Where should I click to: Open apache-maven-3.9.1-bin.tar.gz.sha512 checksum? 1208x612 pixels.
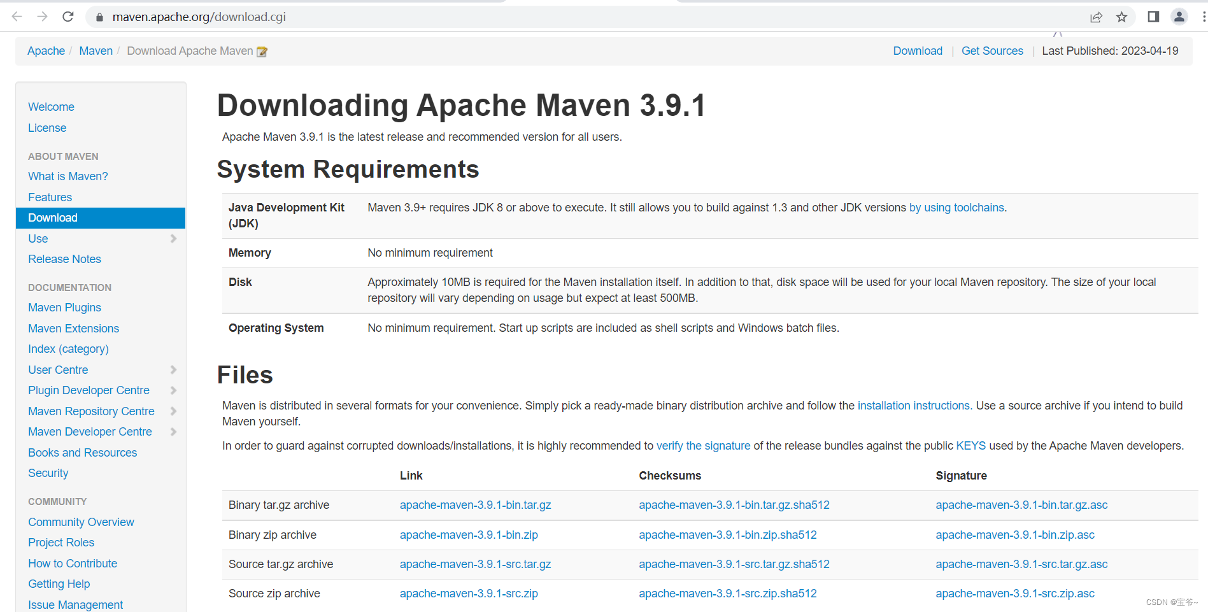pyautogui.click(x=734, y=505)
